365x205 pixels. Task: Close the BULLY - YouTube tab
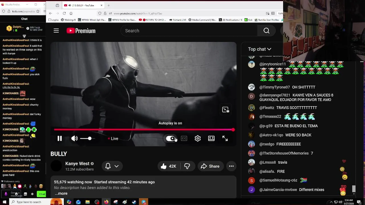[x=102, y=5]
